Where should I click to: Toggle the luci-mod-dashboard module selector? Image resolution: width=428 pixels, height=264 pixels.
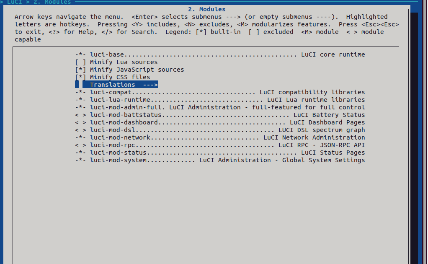click(x=80, y=122)
